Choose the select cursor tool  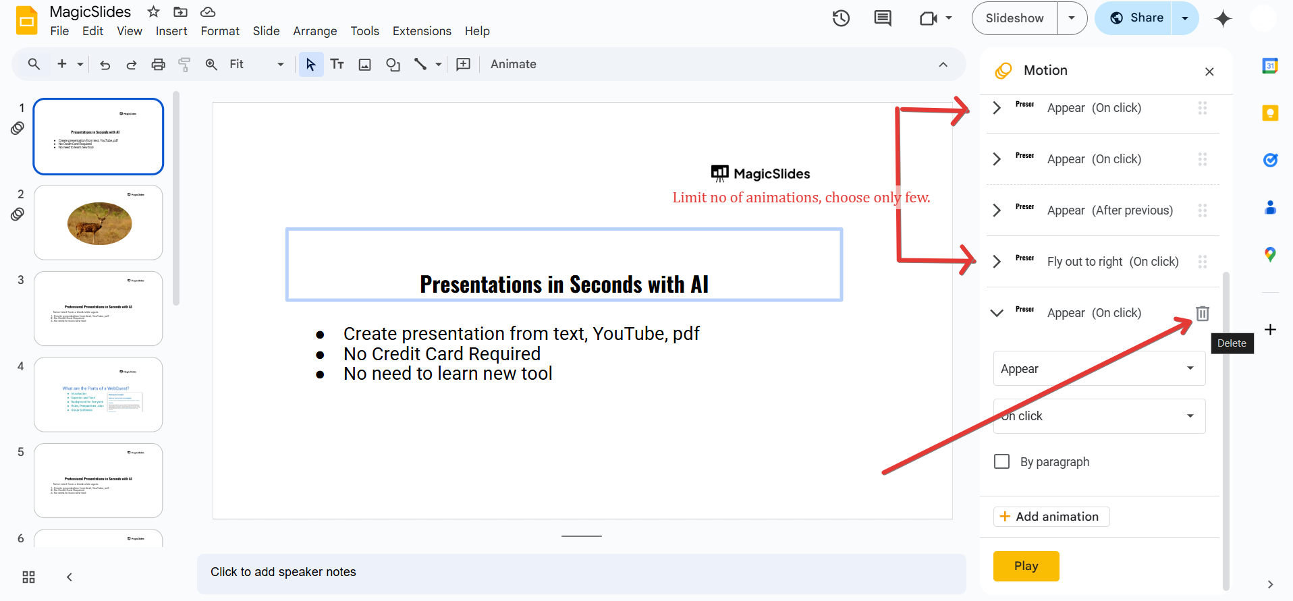tap(311, 64)
